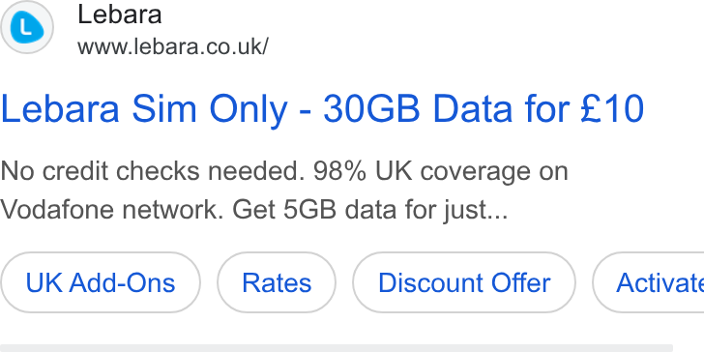
Task: Open the UK Add-Ons sitelink chip
Action: pyautogui.click(x=101, y=282)
